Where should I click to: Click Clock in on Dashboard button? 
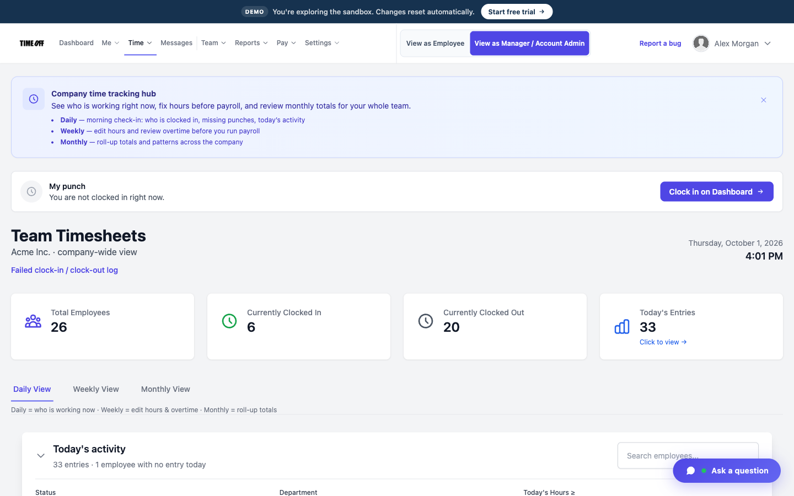[716, 192]
